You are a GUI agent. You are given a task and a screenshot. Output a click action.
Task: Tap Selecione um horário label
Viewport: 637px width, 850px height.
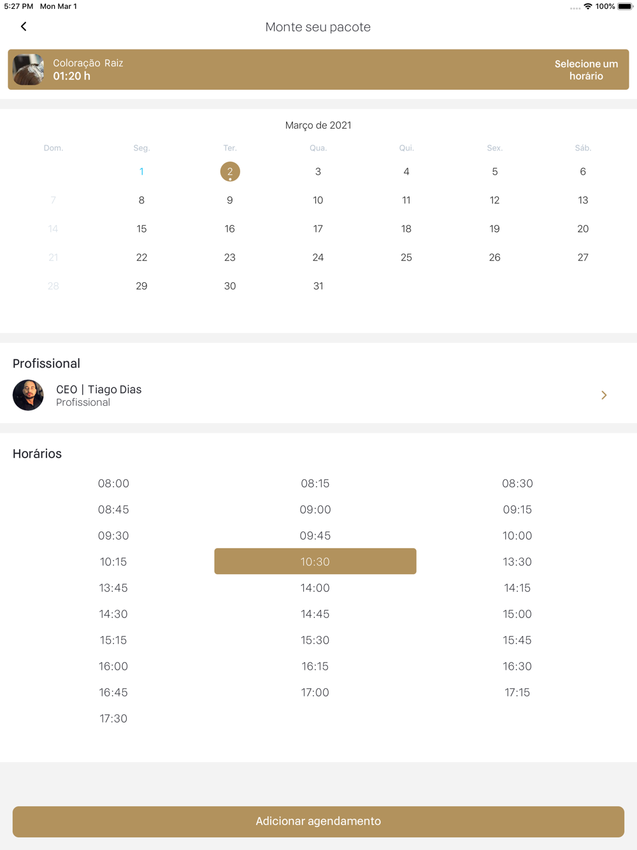coord(585,70)
